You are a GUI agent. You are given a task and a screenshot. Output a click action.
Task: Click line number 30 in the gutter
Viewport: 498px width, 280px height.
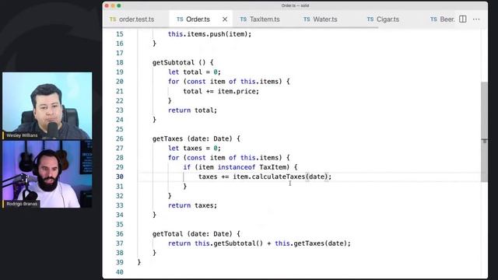[x=119, y=177]
